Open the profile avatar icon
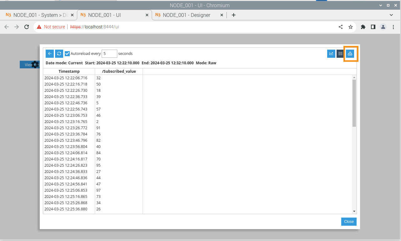Viewport: 401px width, 241px height. coord(383,27)
